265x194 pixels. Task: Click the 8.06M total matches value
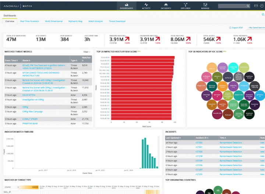click(x=177, y=39)
